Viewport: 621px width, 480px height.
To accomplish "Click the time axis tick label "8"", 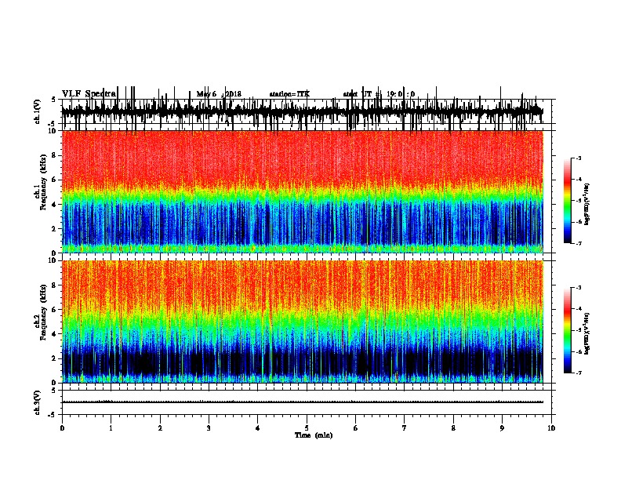I will pos(453,428).
